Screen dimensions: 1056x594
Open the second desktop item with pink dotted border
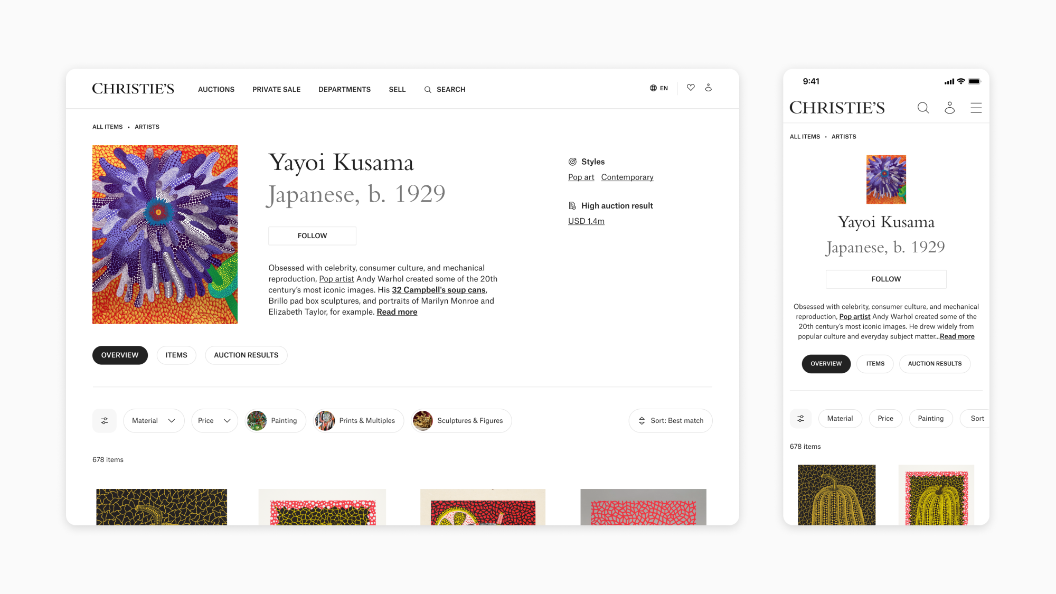click(322, 507)
